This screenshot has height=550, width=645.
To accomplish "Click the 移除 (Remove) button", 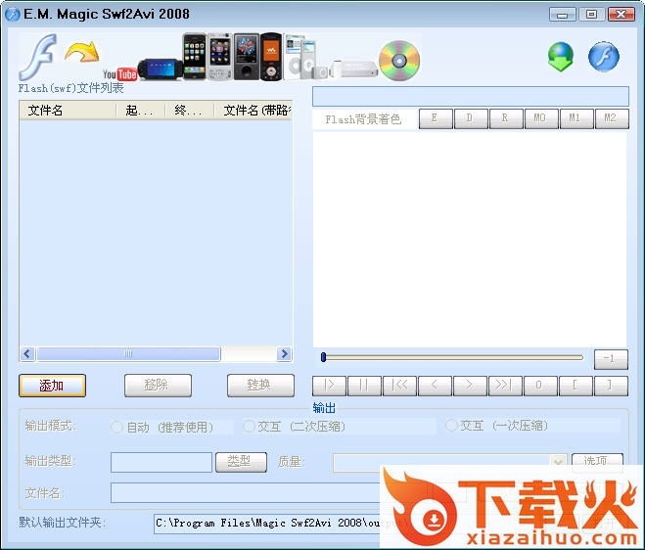I will (158, 386).
